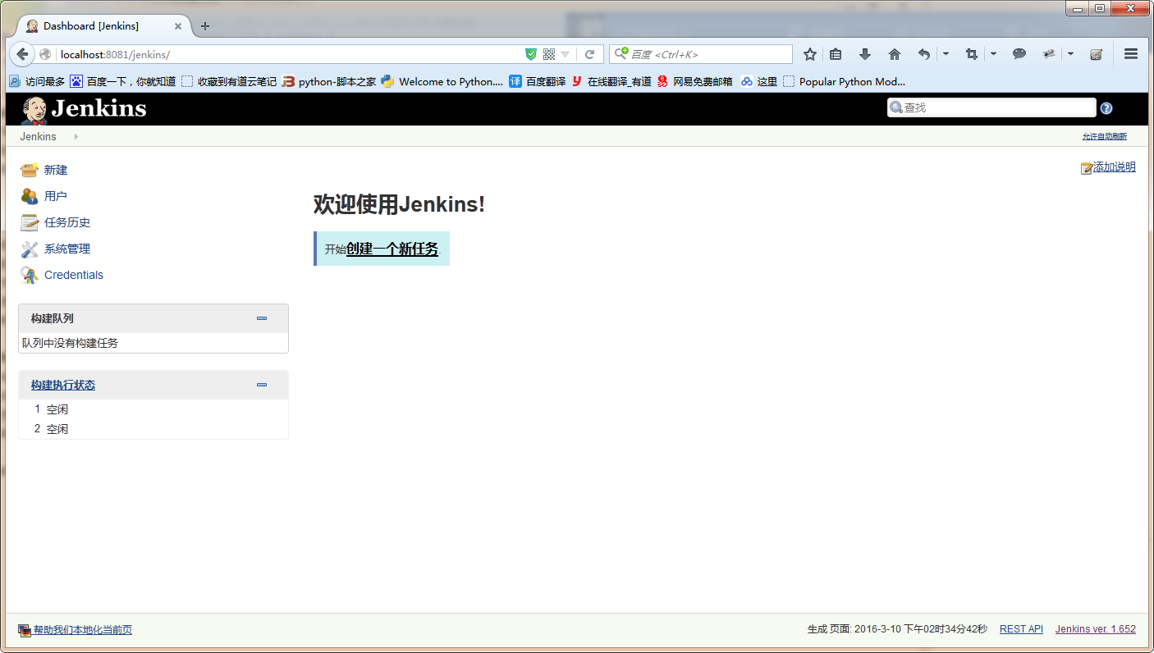The image size is (1154, 653).
Task: Open the python-脚本之家 bookmark
Action: click(329, 81)
